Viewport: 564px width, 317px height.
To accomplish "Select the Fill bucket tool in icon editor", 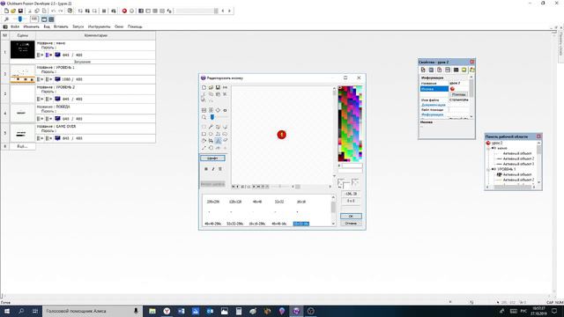I will coord(204,141).
